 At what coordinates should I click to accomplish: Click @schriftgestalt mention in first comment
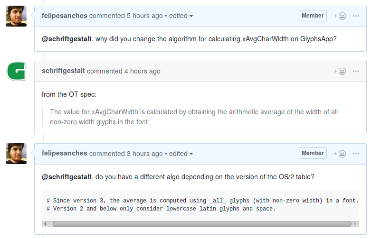67,39
